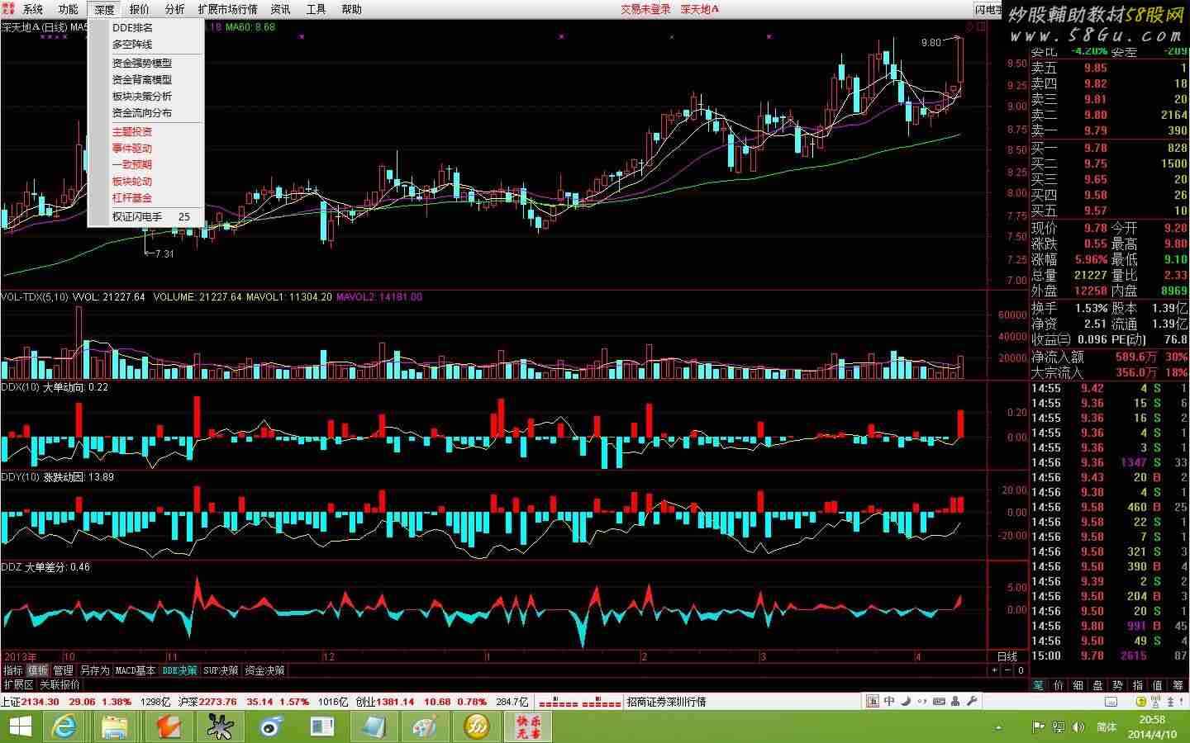Click the 0 reset button under 日线
Image resolution: width=1190 pixels, height=743 pixels.
[1021, 670]
